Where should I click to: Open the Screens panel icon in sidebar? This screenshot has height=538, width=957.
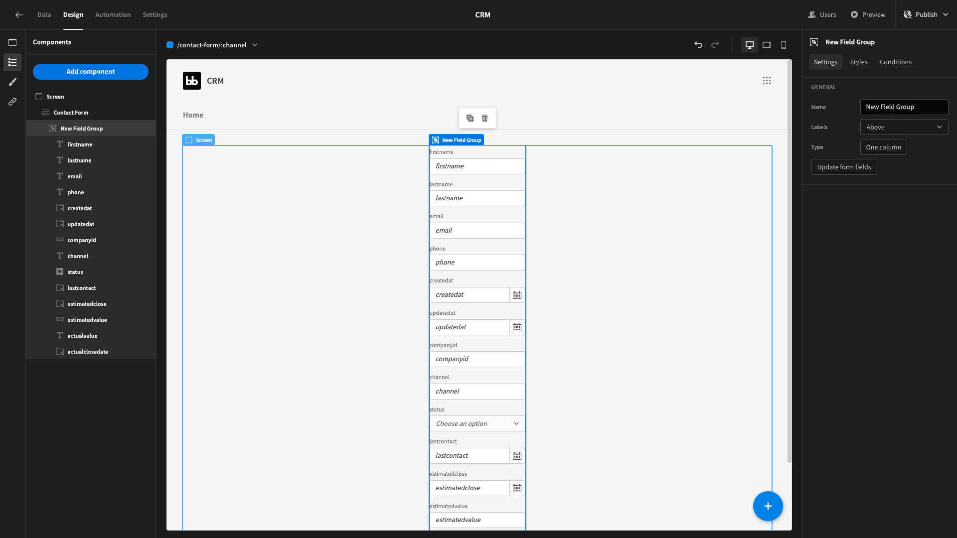(12, 42)
